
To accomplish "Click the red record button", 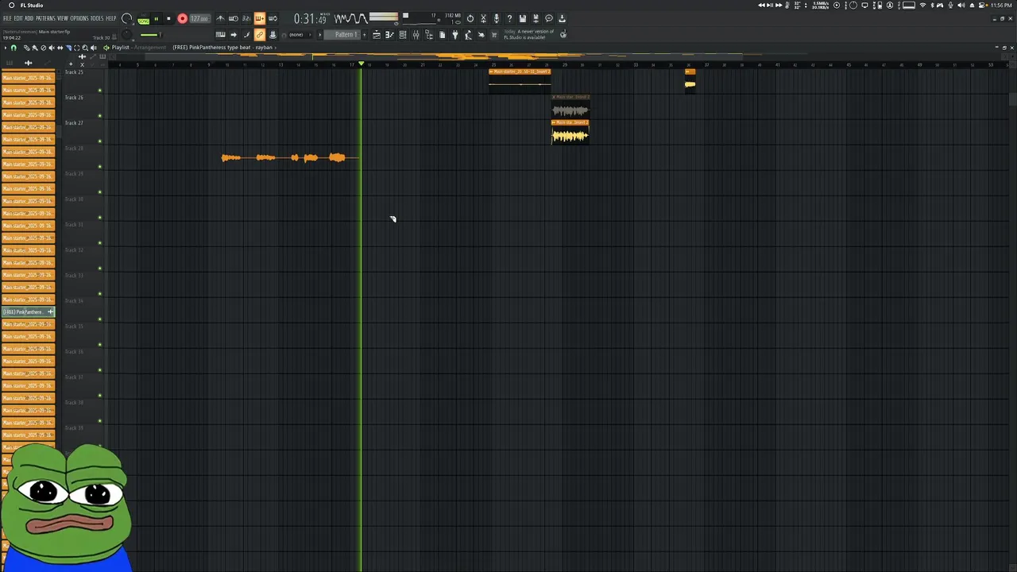I will tap(183, 18).
